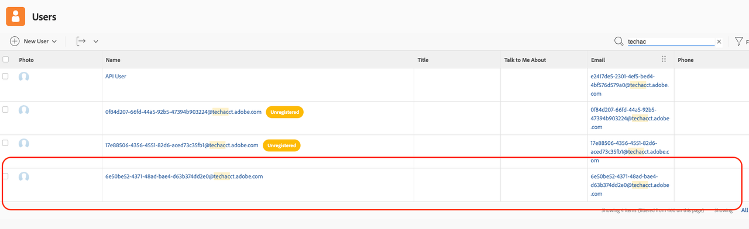Click the New User plus icon
749x229 pixels.
point(15,41)
